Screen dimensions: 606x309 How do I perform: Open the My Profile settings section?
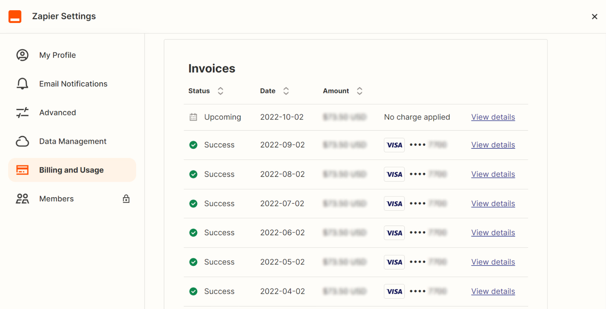pos(57,55)
